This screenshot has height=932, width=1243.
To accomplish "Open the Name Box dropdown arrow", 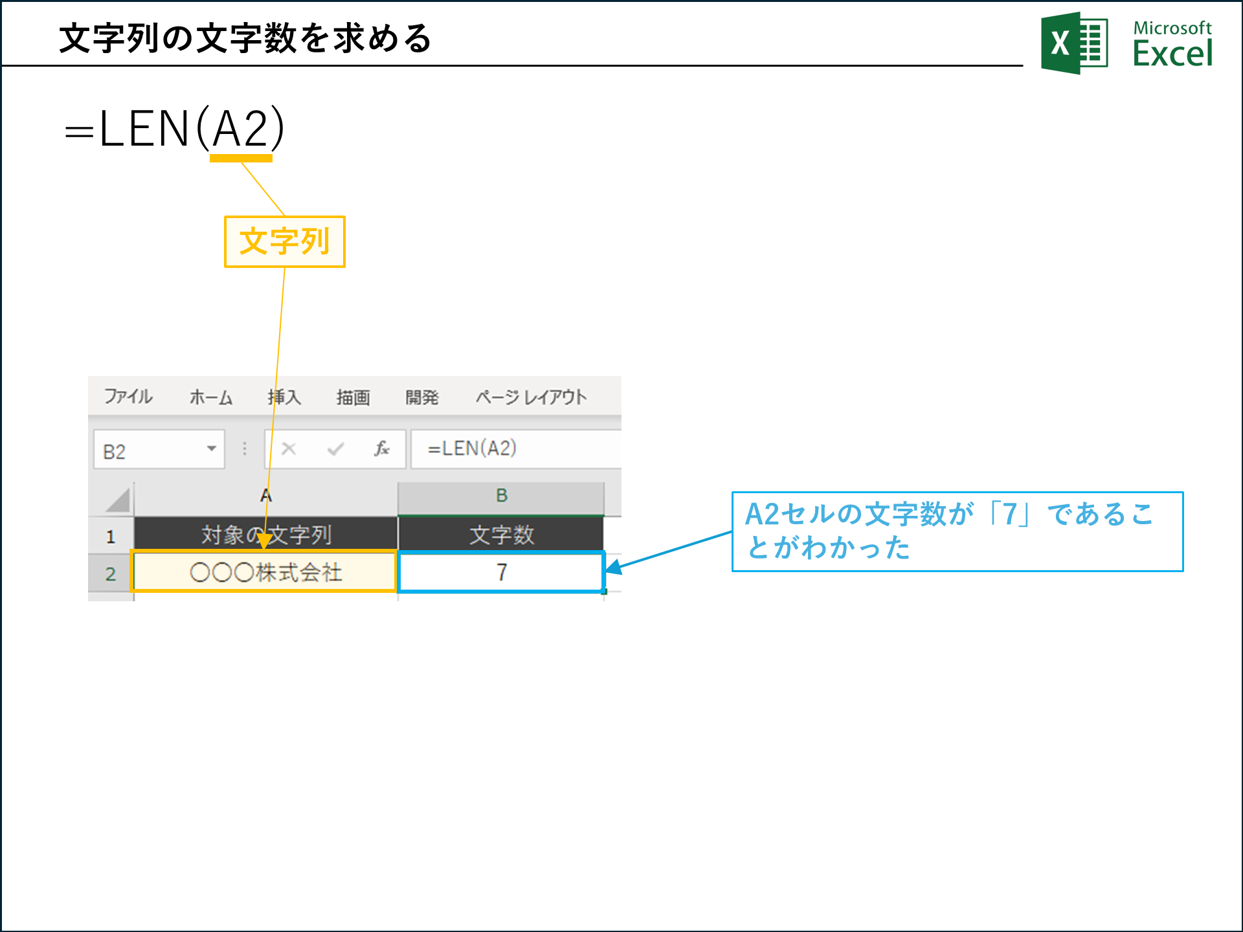I will [212, 449].
